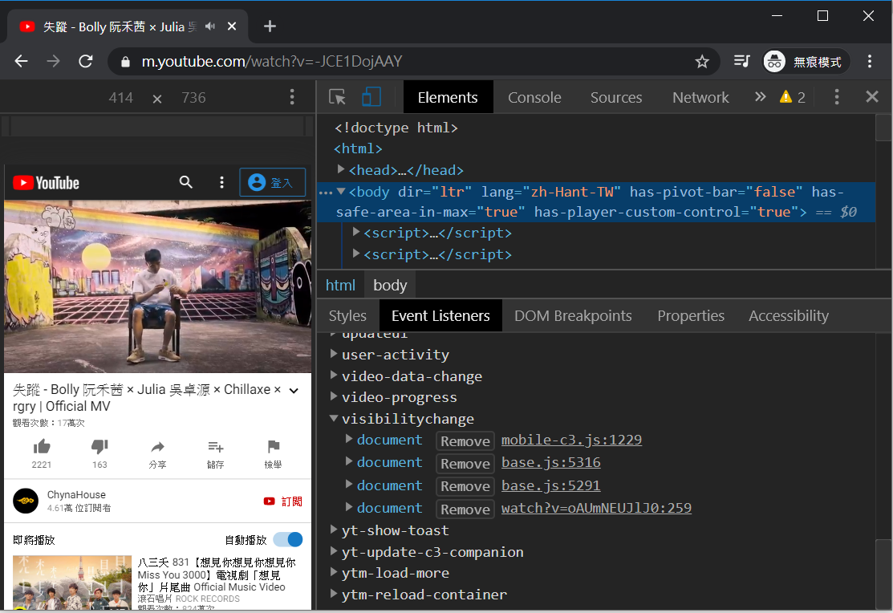Open base.js:5316 source link
Image resolution: width=893 pixels, height=613 pixels.
550,462
